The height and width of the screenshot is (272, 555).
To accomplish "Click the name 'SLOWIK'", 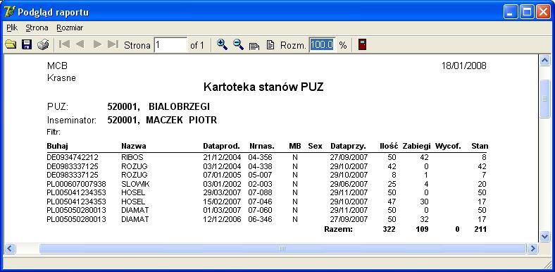I will click(x=135, y=184).
